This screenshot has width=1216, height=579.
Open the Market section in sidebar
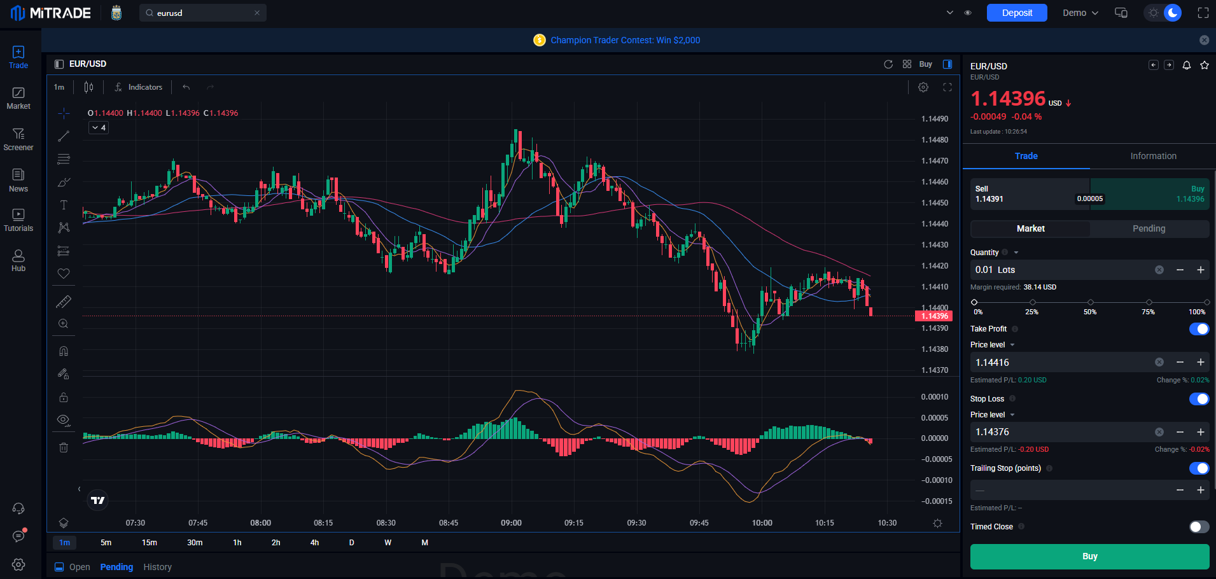click(18, 99)
